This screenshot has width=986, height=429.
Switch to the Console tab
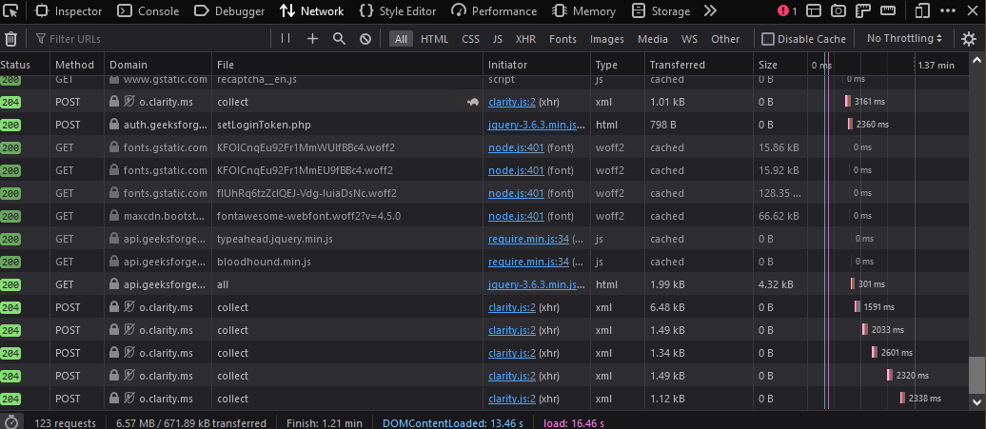coord(148,11)
